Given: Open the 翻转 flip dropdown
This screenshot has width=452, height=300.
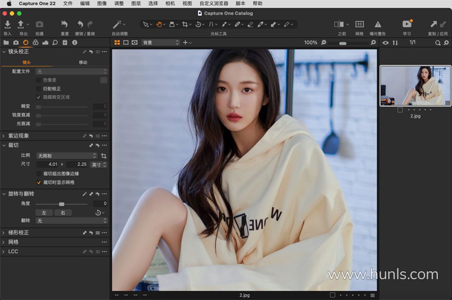Looking at the screenshot, I should (x=72, y=220).
